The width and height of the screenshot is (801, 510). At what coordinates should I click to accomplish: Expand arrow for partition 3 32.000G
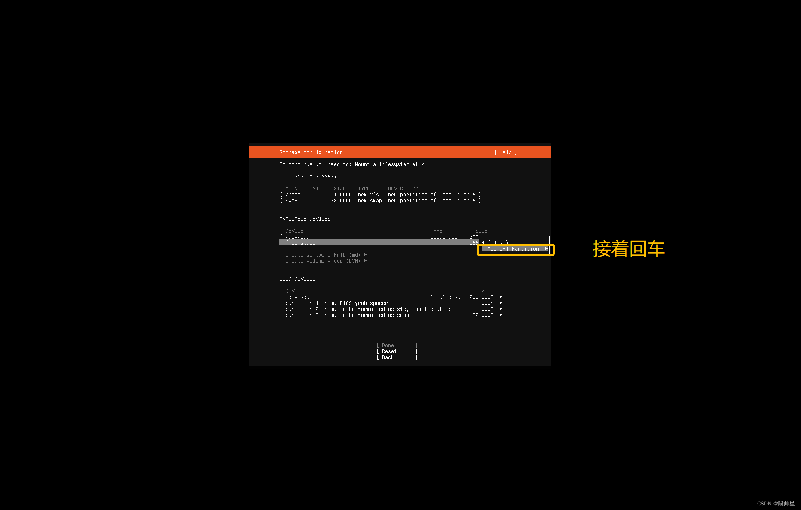[501, 315]
